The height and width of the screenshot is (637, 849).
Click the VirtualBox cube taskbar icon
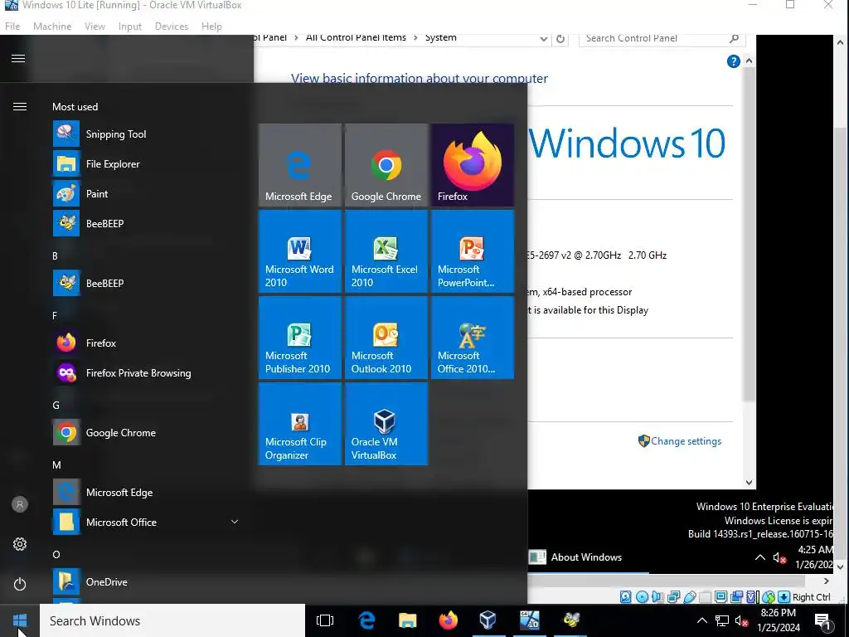488,620
